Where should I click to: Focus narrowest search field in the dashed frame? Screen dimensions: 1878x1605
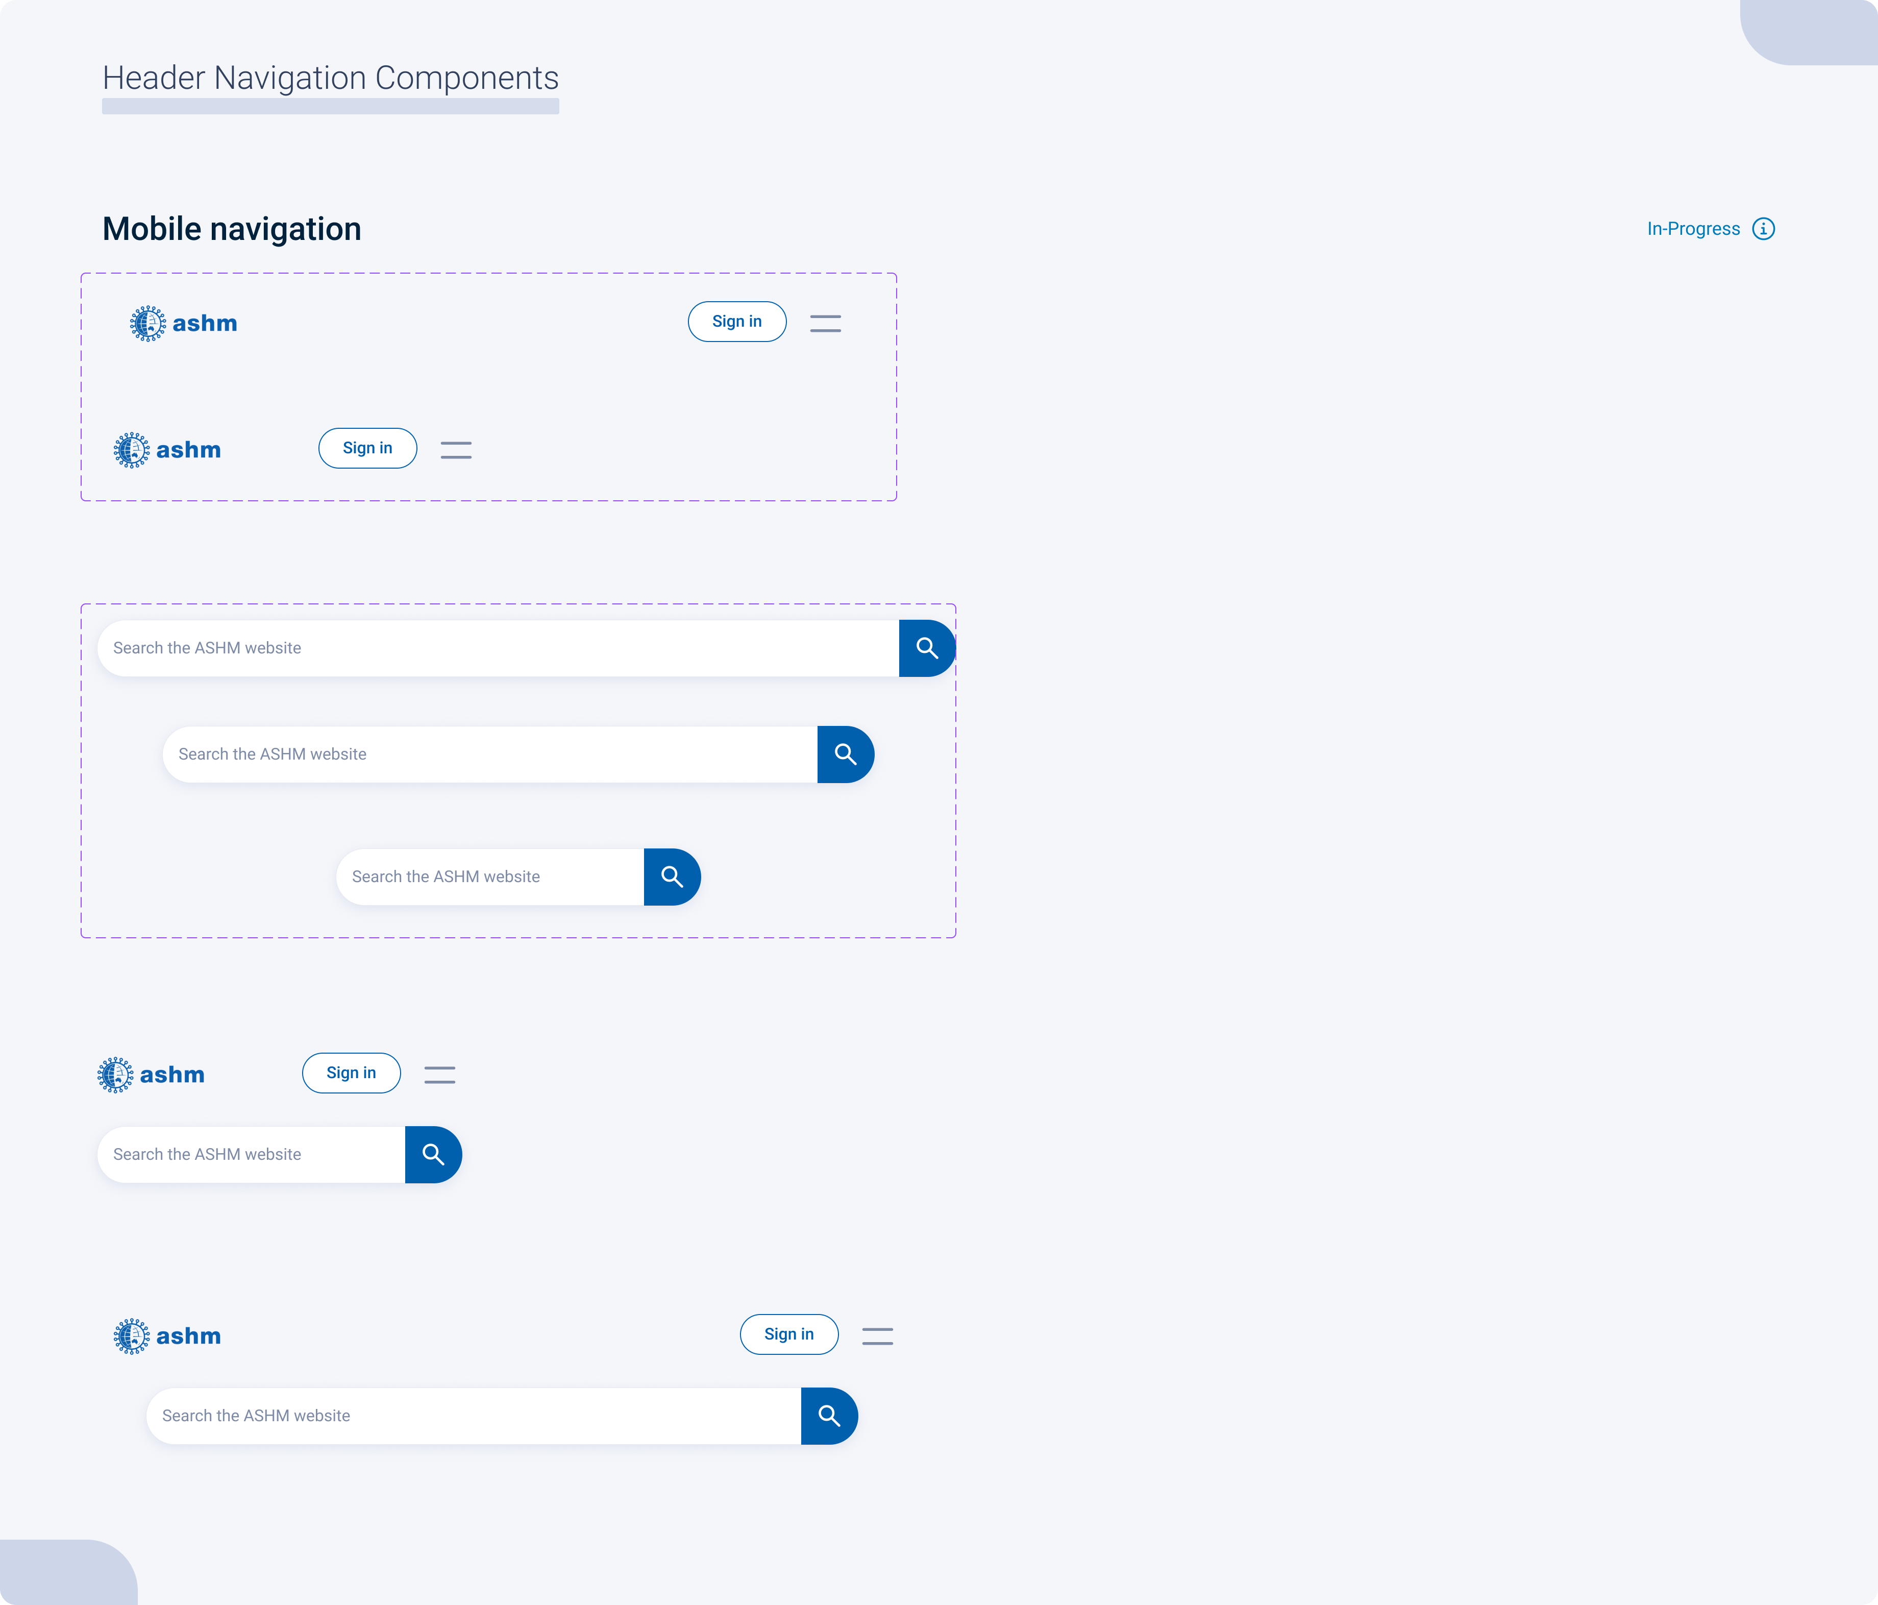pos(489,877)
